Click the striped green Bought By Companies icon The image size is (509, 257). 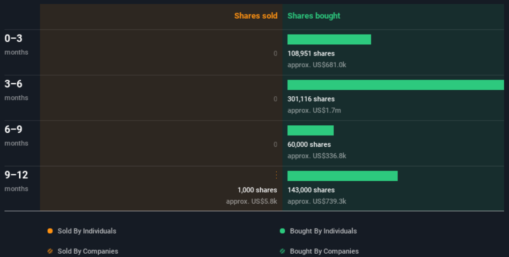pyautogui.click(x=282, y=251)
